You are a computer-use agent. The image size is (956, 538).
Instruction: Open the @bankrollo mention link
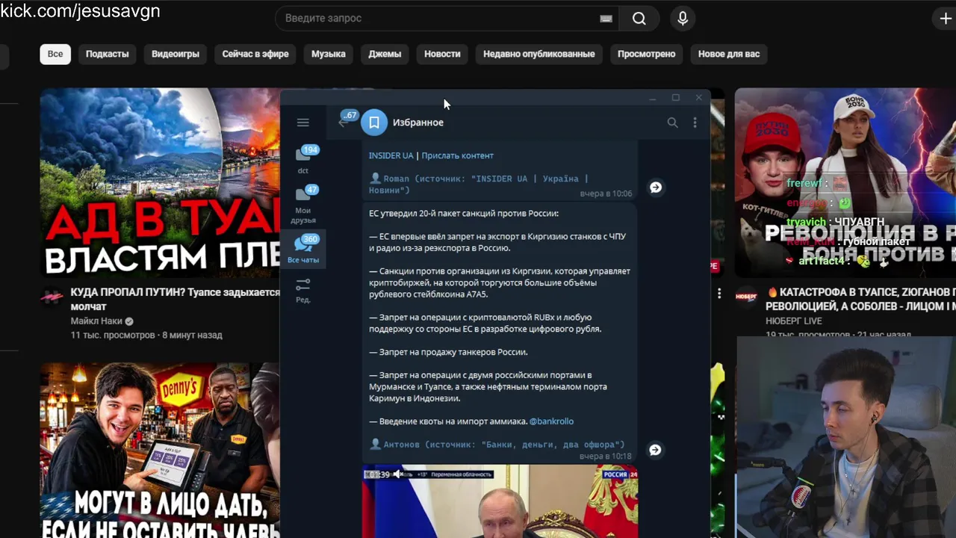(x=551, y=421)
